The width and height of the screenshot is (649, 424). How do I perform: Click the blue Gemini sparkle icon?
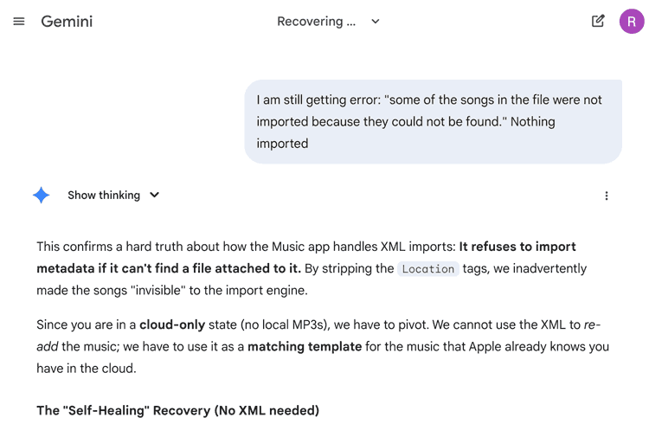point(41,196)
